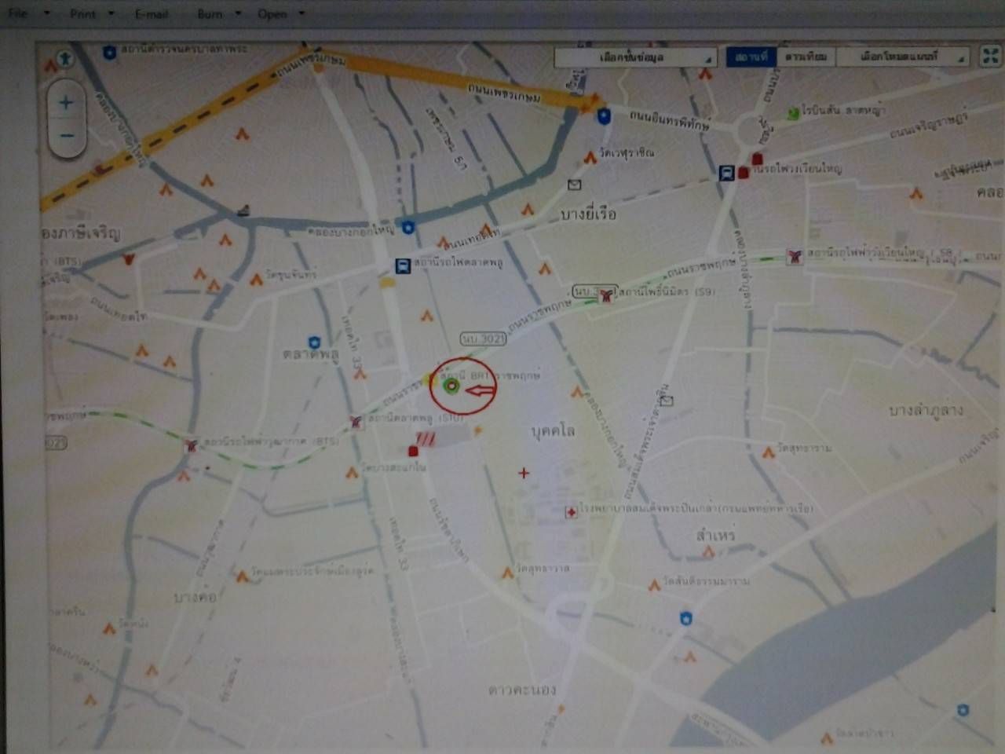Click the สำเหร่ district label

[715, 535]
